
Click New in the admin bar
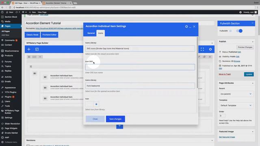click(32, 12)
